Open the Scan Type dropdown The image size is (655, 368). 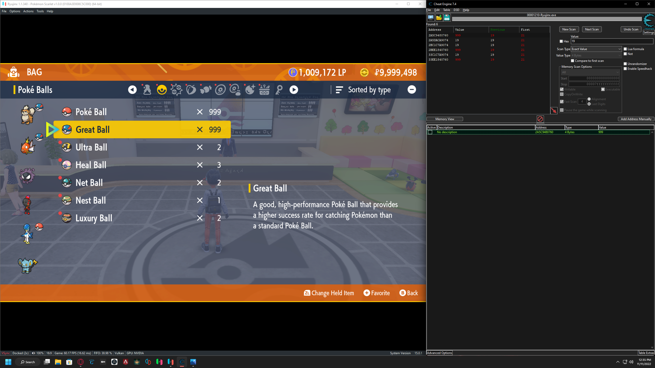pos(596,49)
